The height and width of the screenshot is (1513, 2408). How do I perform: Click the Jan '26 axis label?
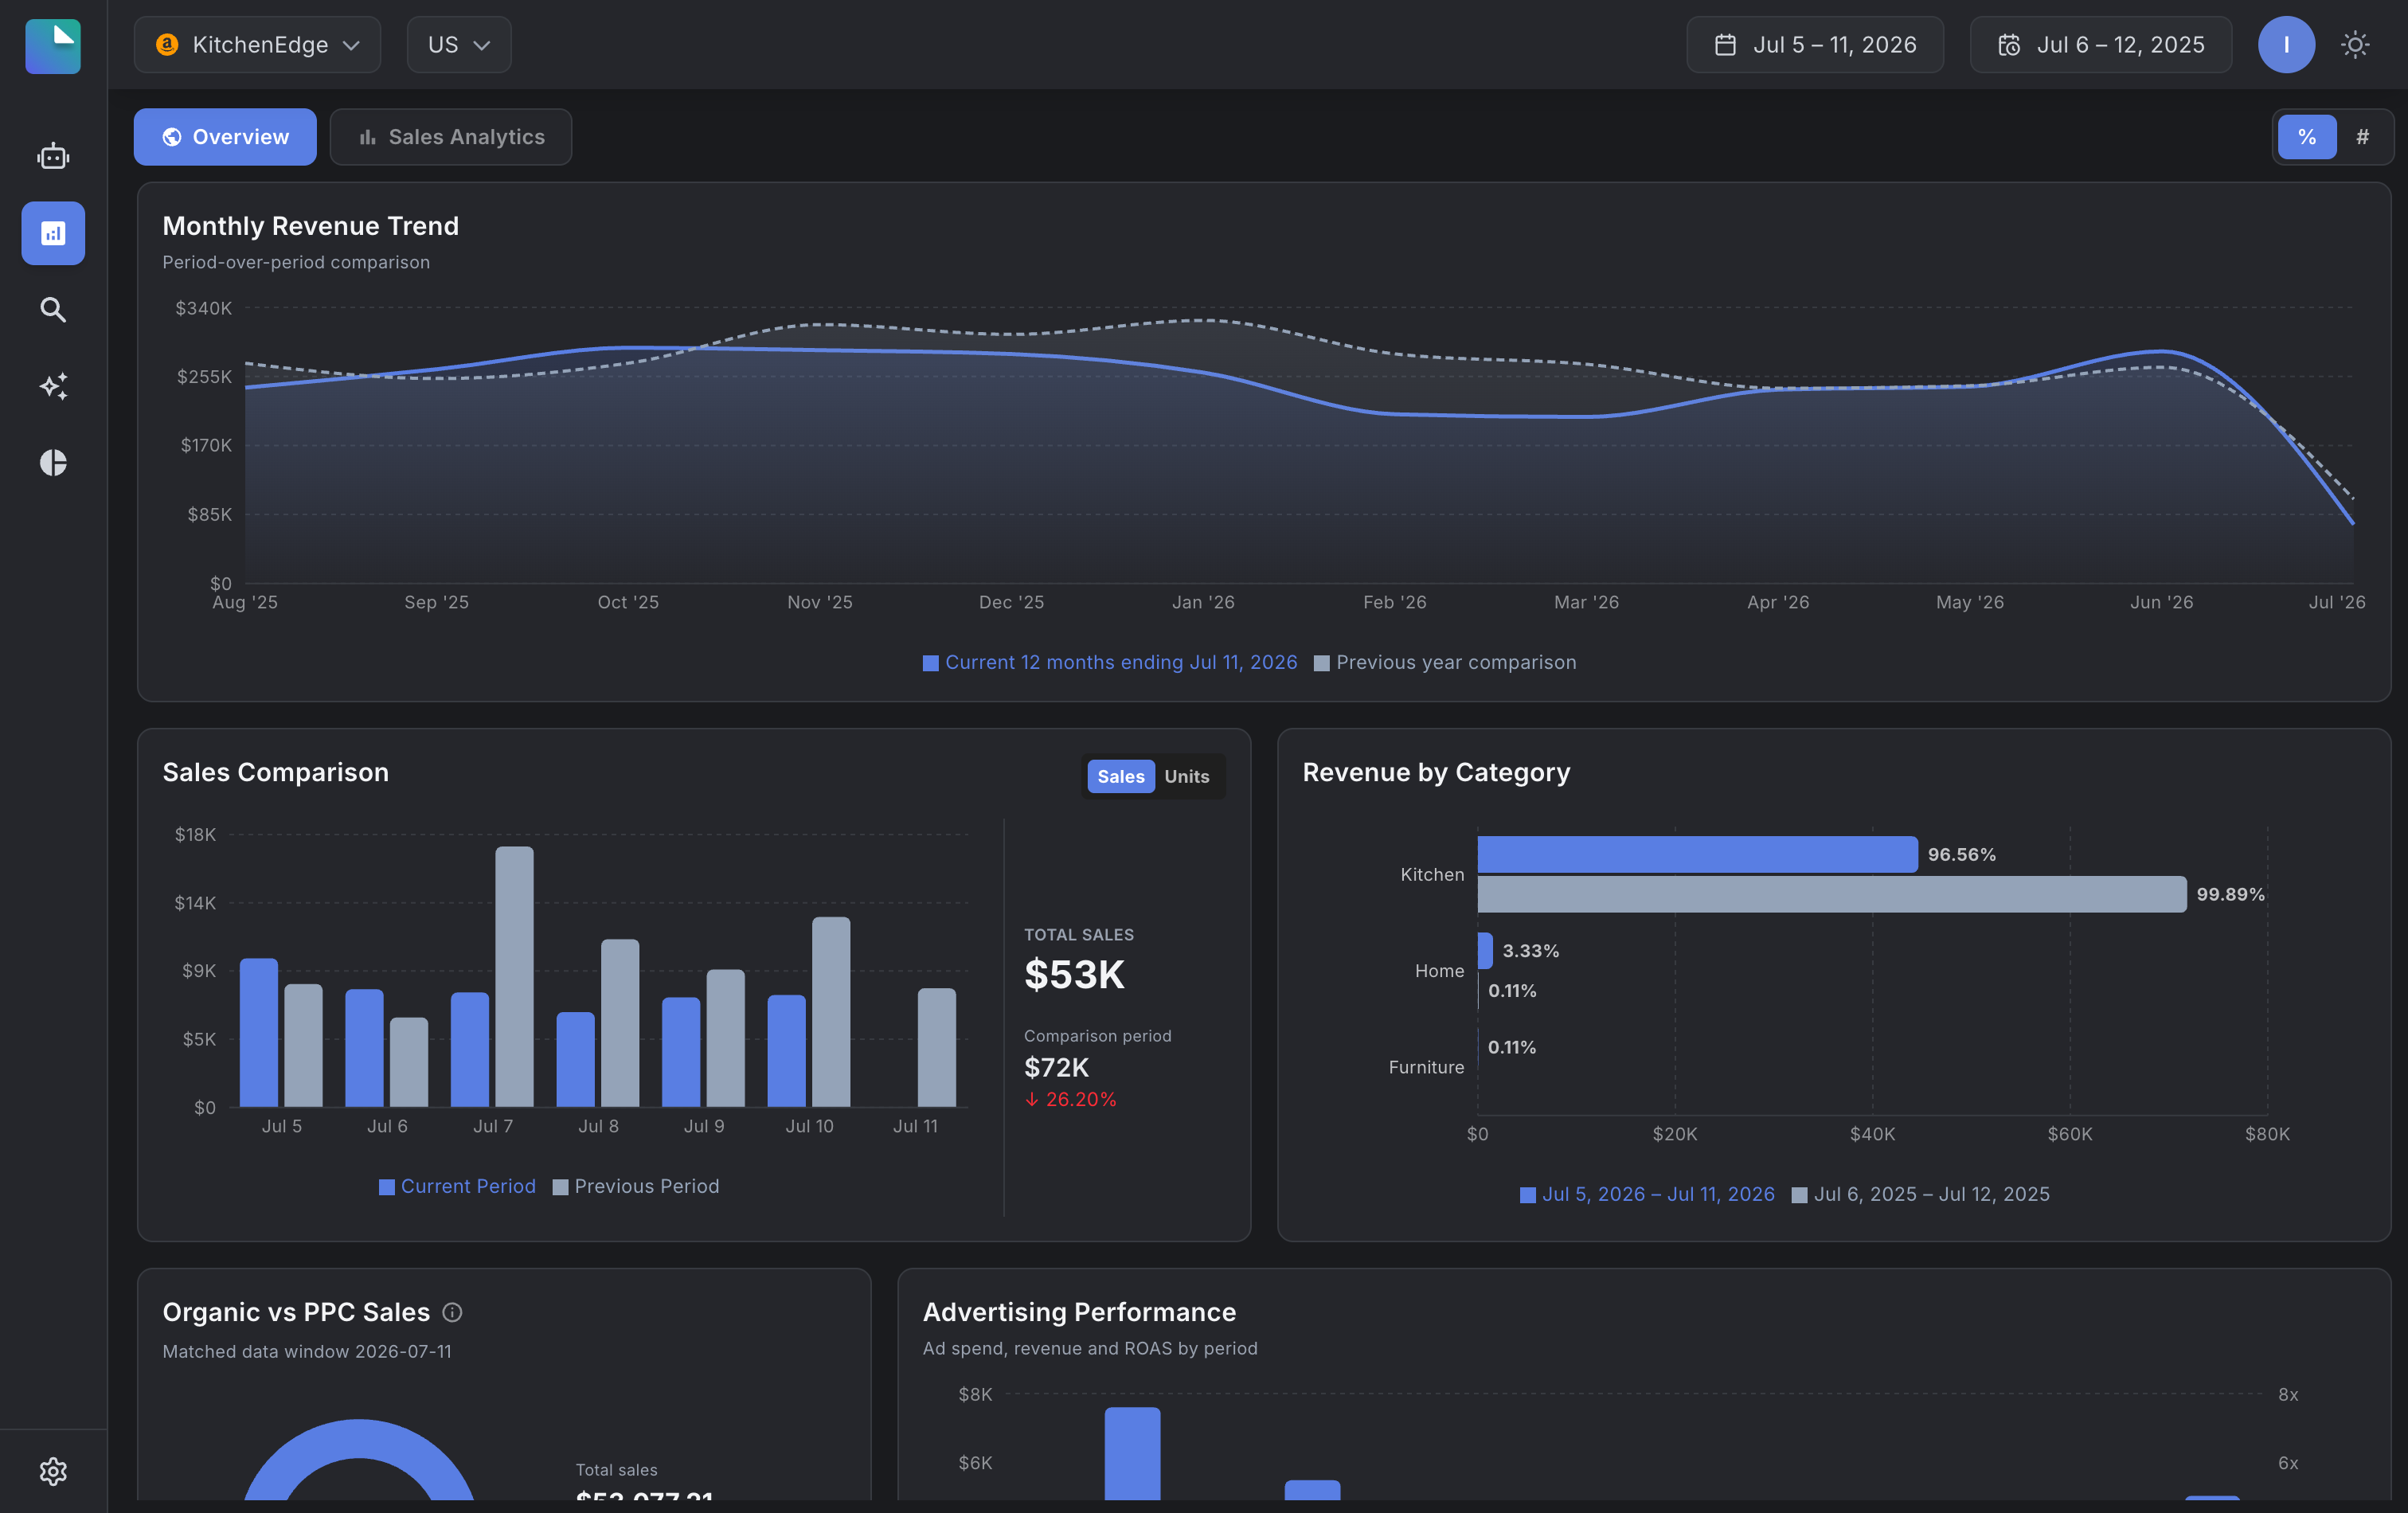1203,603
